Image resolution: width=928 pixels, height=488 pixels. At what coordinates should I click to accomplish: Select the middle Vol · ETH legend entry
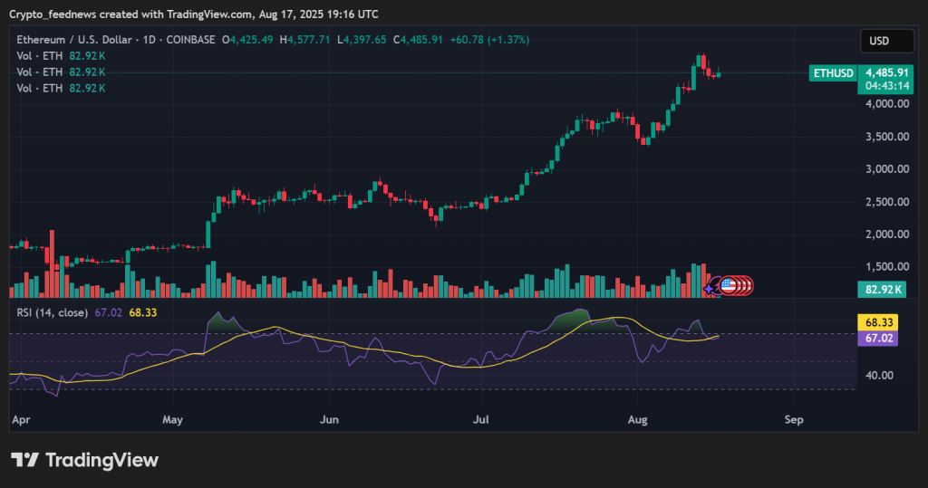click(41, 72)
